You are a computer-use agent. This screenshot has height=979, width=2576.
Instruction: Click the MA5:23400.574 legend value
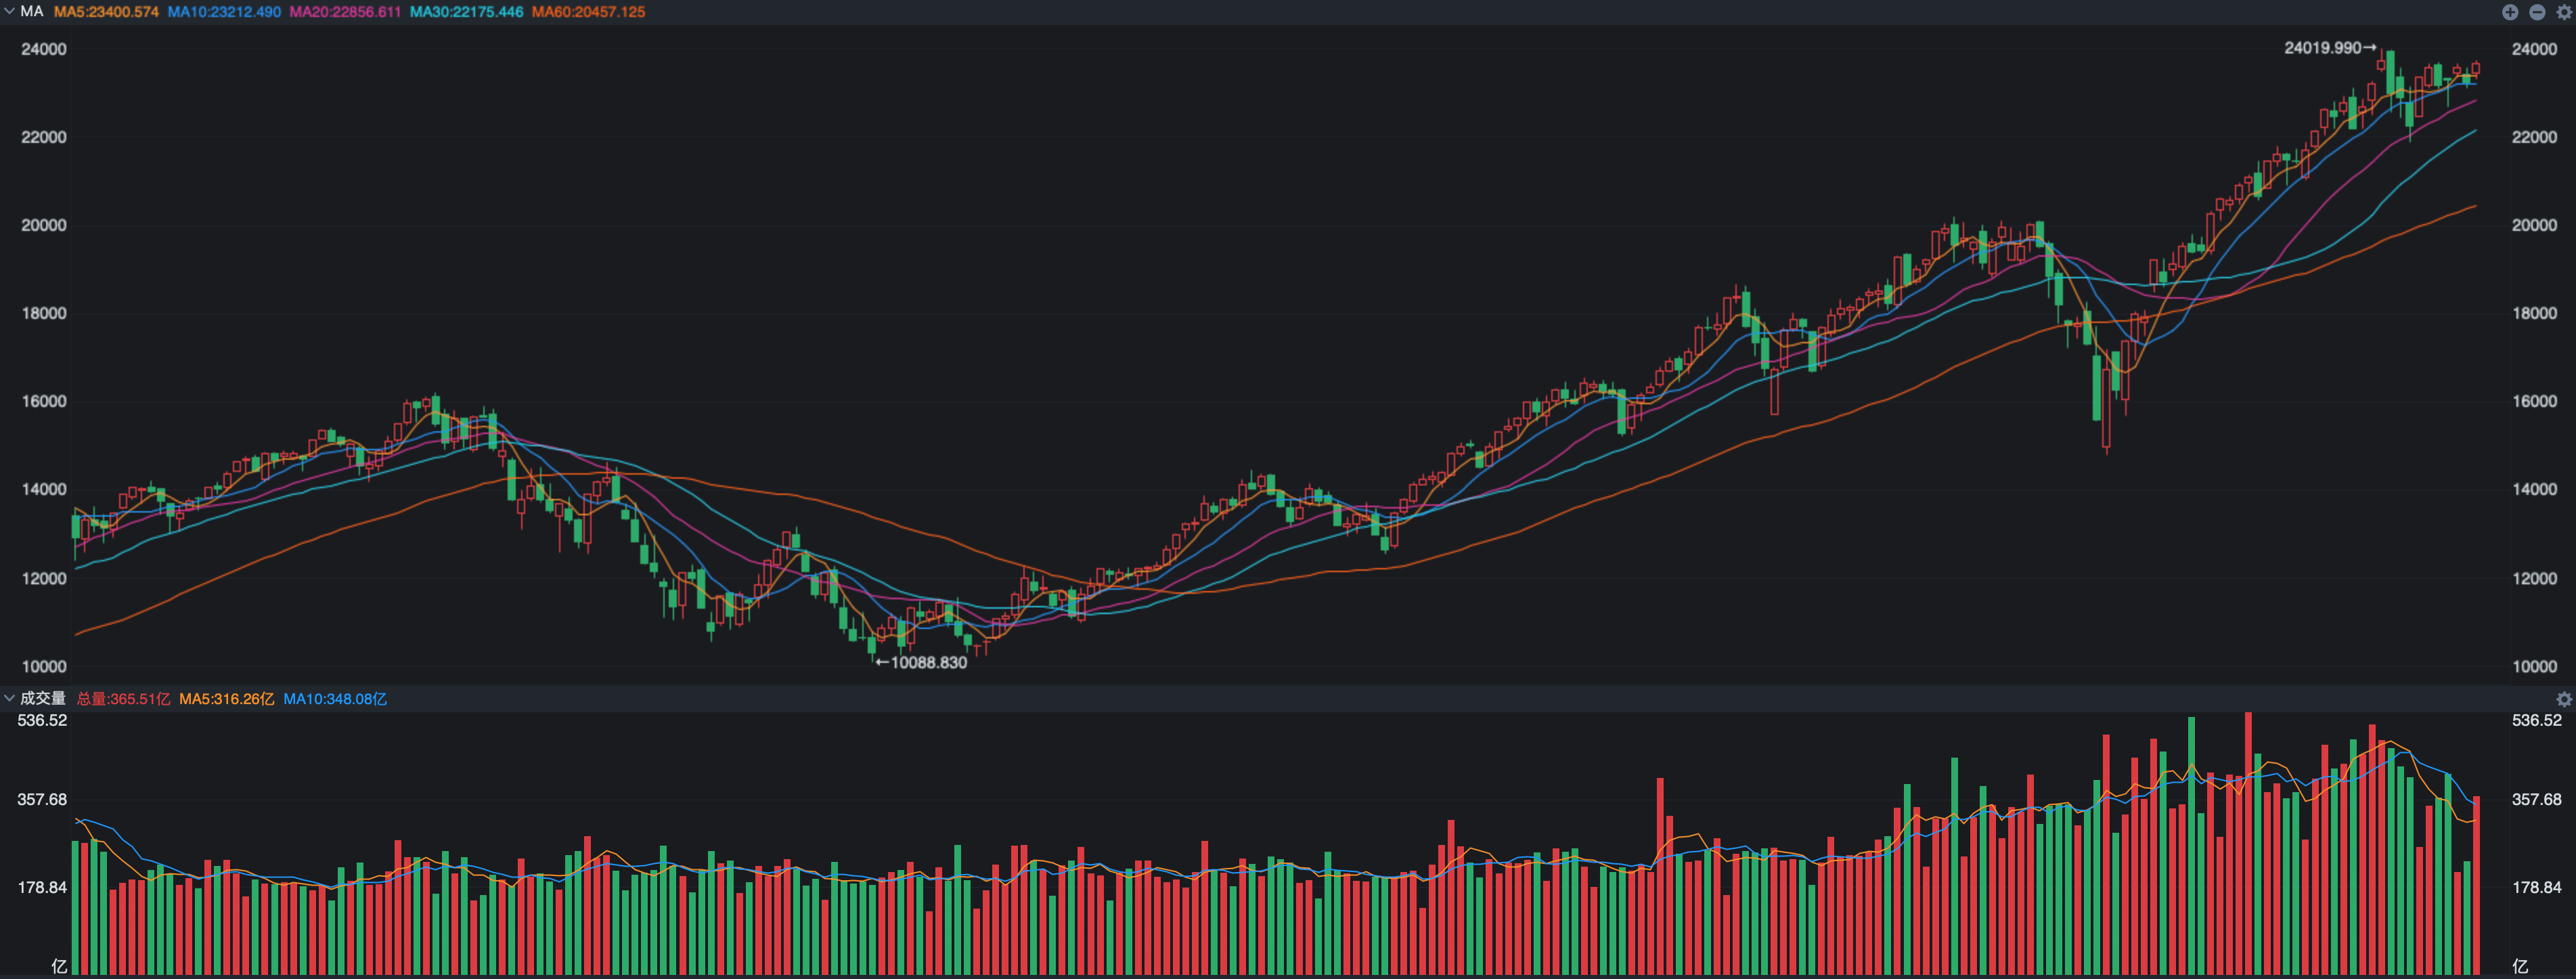click(106, 12)
